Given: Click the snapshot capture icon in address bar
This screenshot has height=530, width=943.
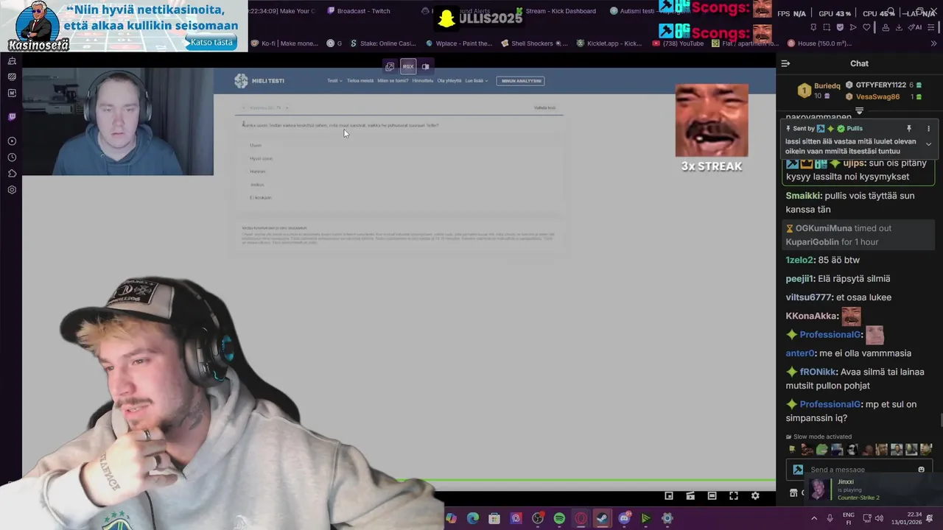Looking at the screenshot, I should click(x=827, y=27).
